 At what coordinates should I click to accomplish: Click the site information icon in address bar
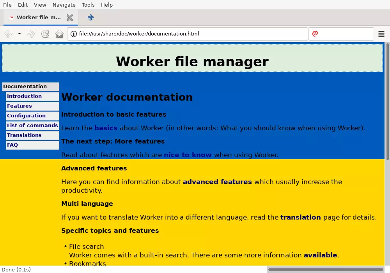73,34
